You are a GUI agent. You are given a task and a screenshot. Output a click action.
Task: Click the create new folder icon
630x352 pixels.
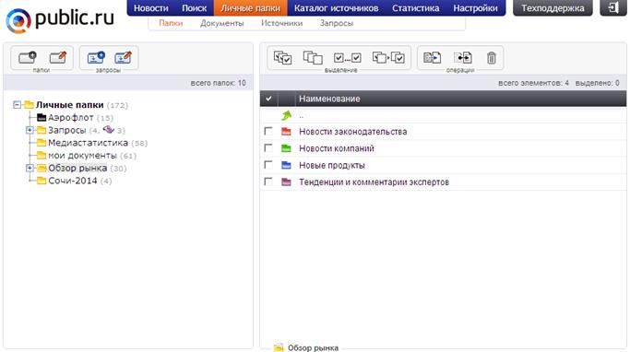(28, 57)
